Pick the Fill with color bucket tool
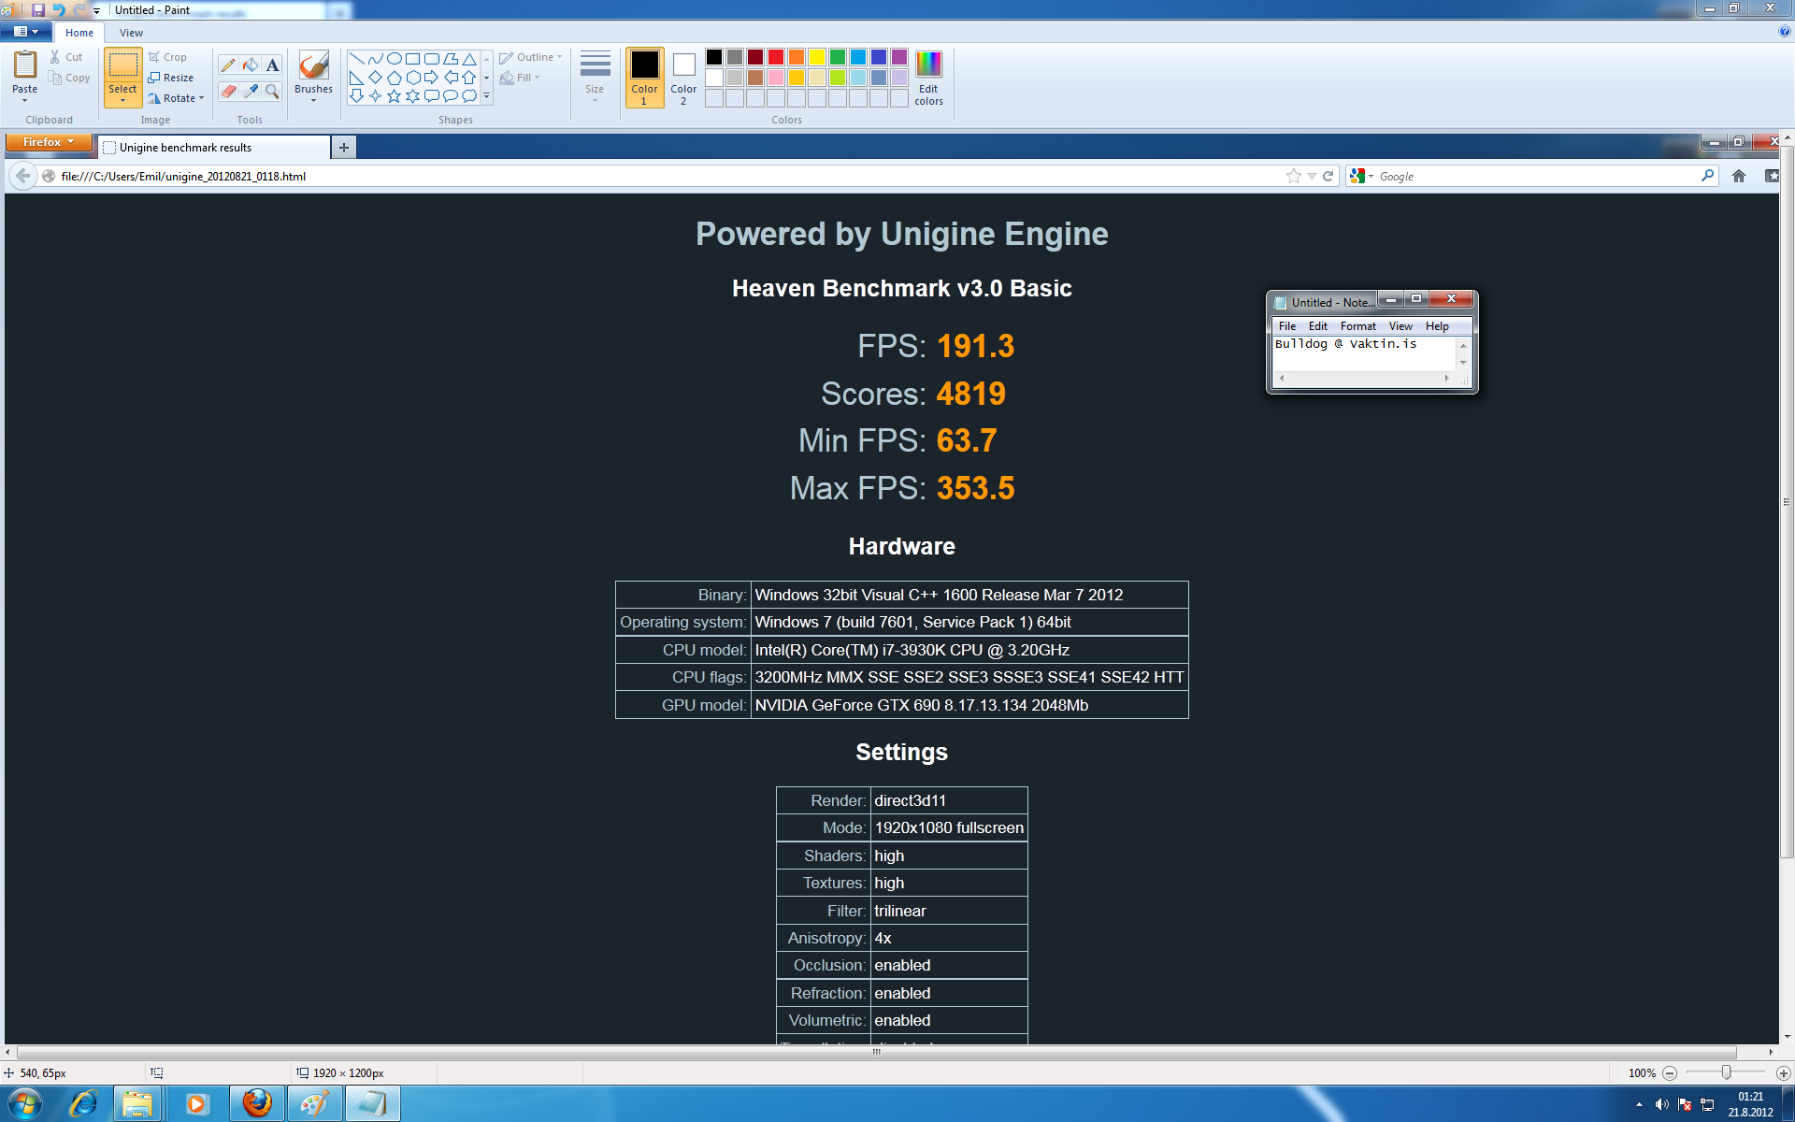Viewport: 1795px width, 1122px height. (x=250, y=65)
